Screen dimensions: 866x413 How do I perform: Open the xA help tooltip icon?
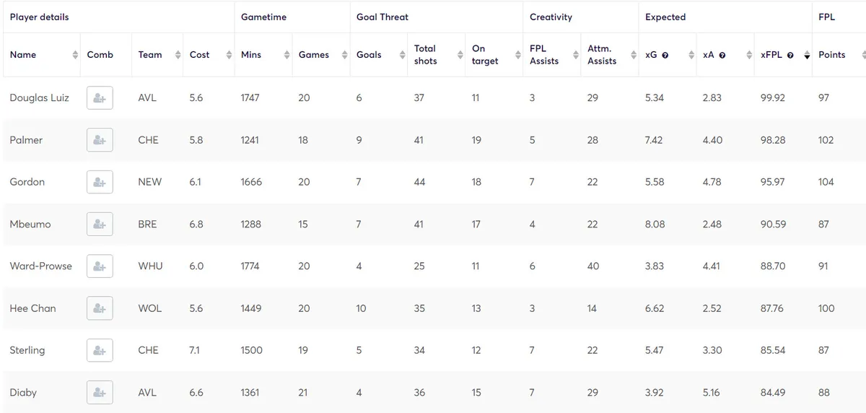(722, 55)
